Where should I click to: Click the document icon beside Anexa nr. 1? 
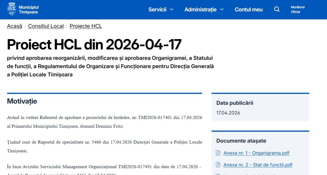(x=218, y=153)
